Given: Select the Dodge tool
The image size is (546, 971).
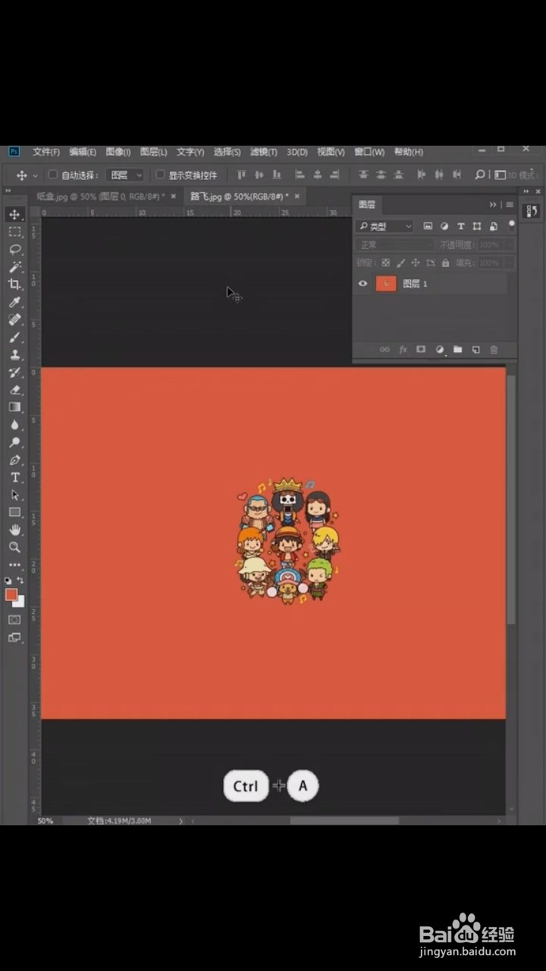Looking at the screenshot, I should tap(14, 442).
